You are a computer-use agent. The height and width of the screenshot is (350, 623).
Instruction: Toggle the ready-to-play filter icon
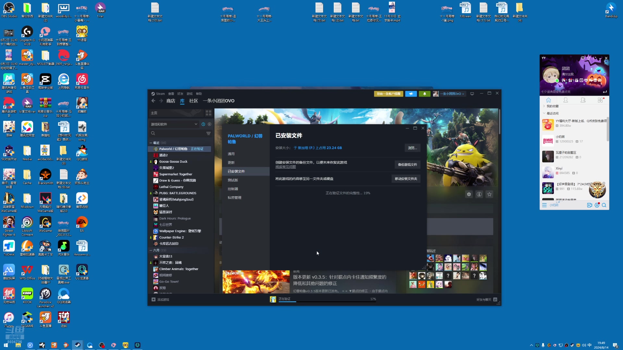(210, 124)
